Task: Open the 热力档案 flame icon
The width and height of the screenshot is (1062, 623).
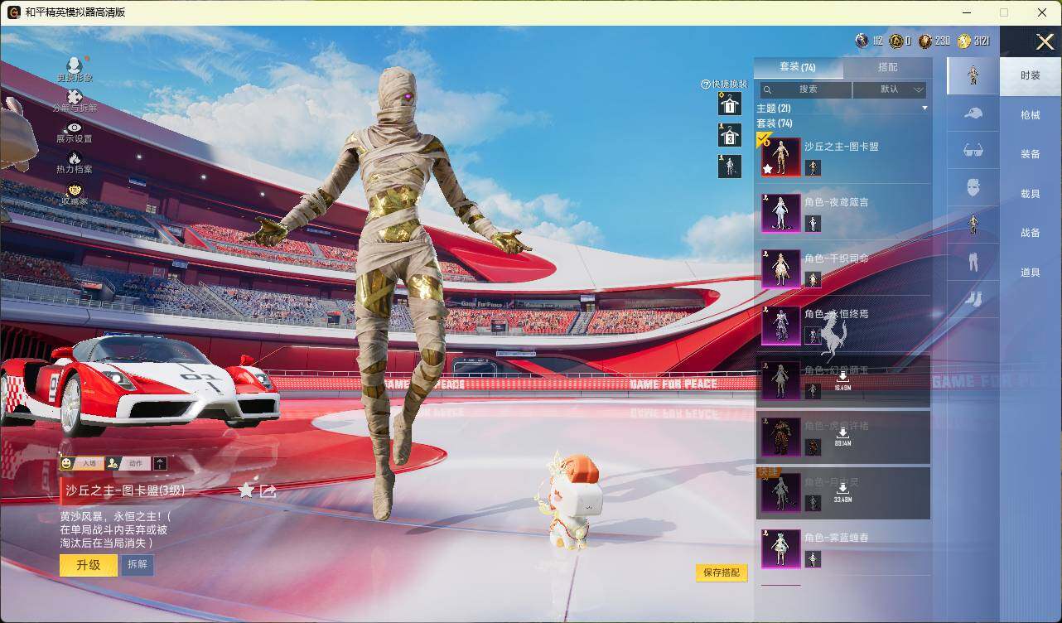Action: [x=75, y=157]
